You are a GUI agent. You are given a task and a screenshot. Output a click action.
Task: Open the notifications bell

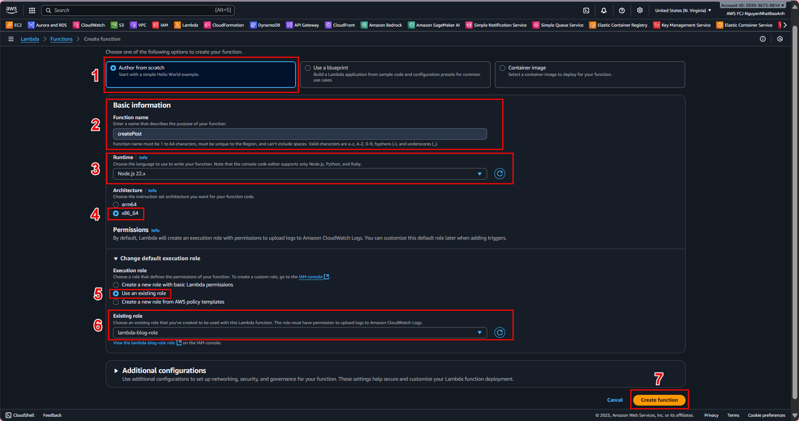tap(604, 10)
